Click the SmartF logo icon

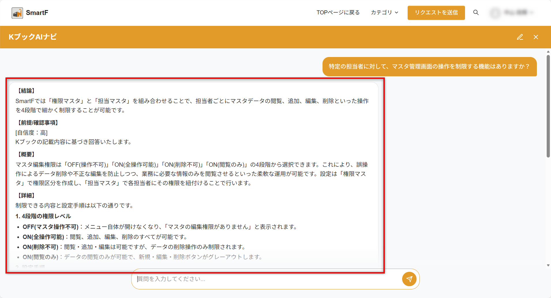17,13
